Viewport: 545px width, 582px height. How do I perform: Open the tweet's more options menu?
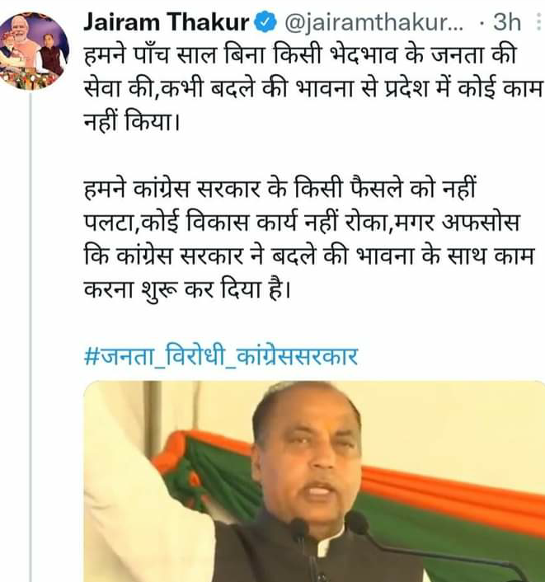tap(538, 22)
